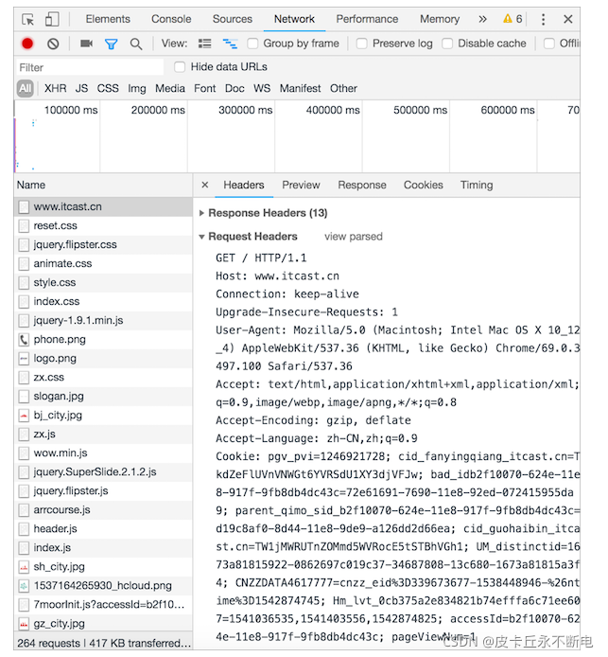This screenshot has height=657, width=608.
Task: Select the Network tab
Action: (x=294, y=19)
